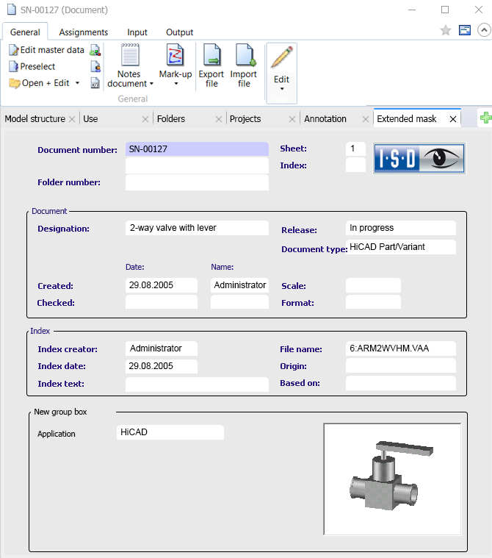This screenshot has width=492, height=558.
Task: Open the Folders tab
Action: point(171,119)
